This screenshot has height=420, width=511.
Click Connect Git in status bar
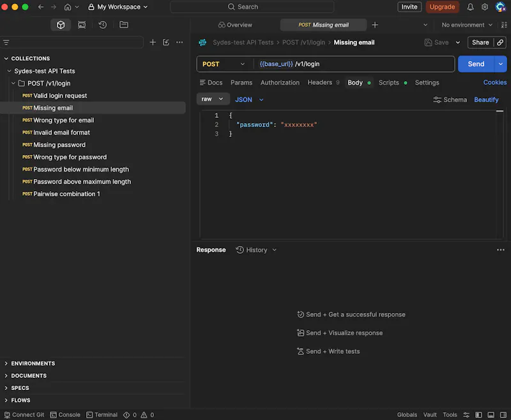tap(24, 415)
